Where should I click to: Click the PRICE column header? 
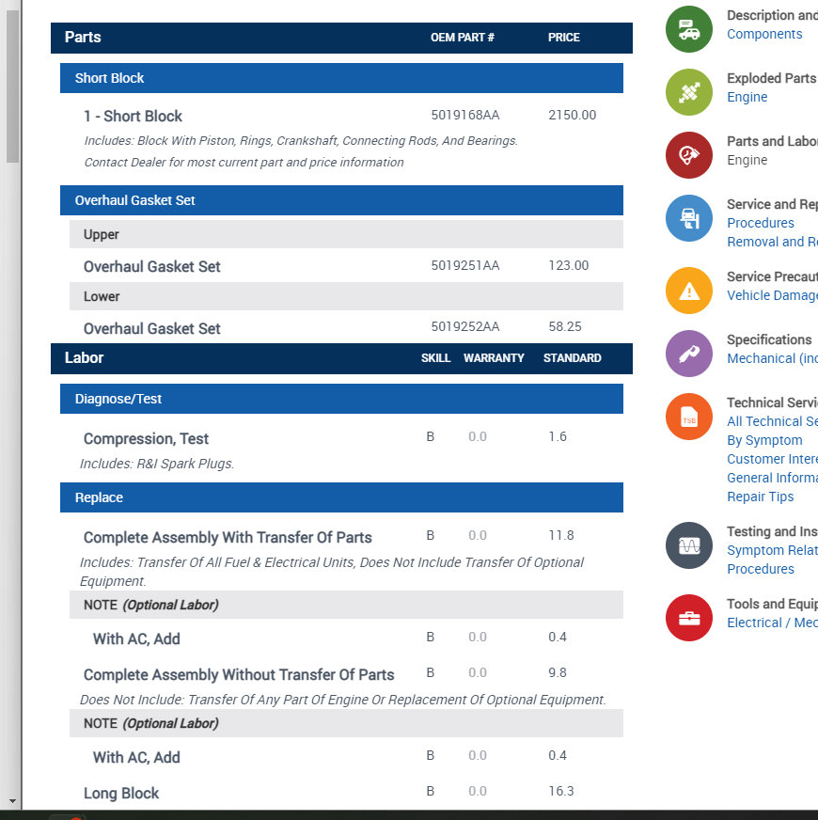pos(564,38)
